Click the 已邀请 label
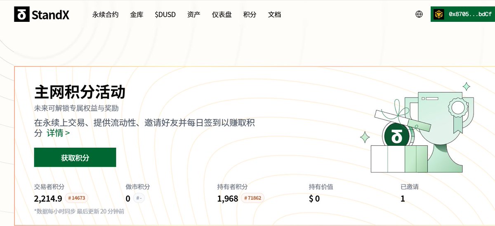The width and height of the screenshot is (495, 226). pyautogui.click(x=410, y=187)
